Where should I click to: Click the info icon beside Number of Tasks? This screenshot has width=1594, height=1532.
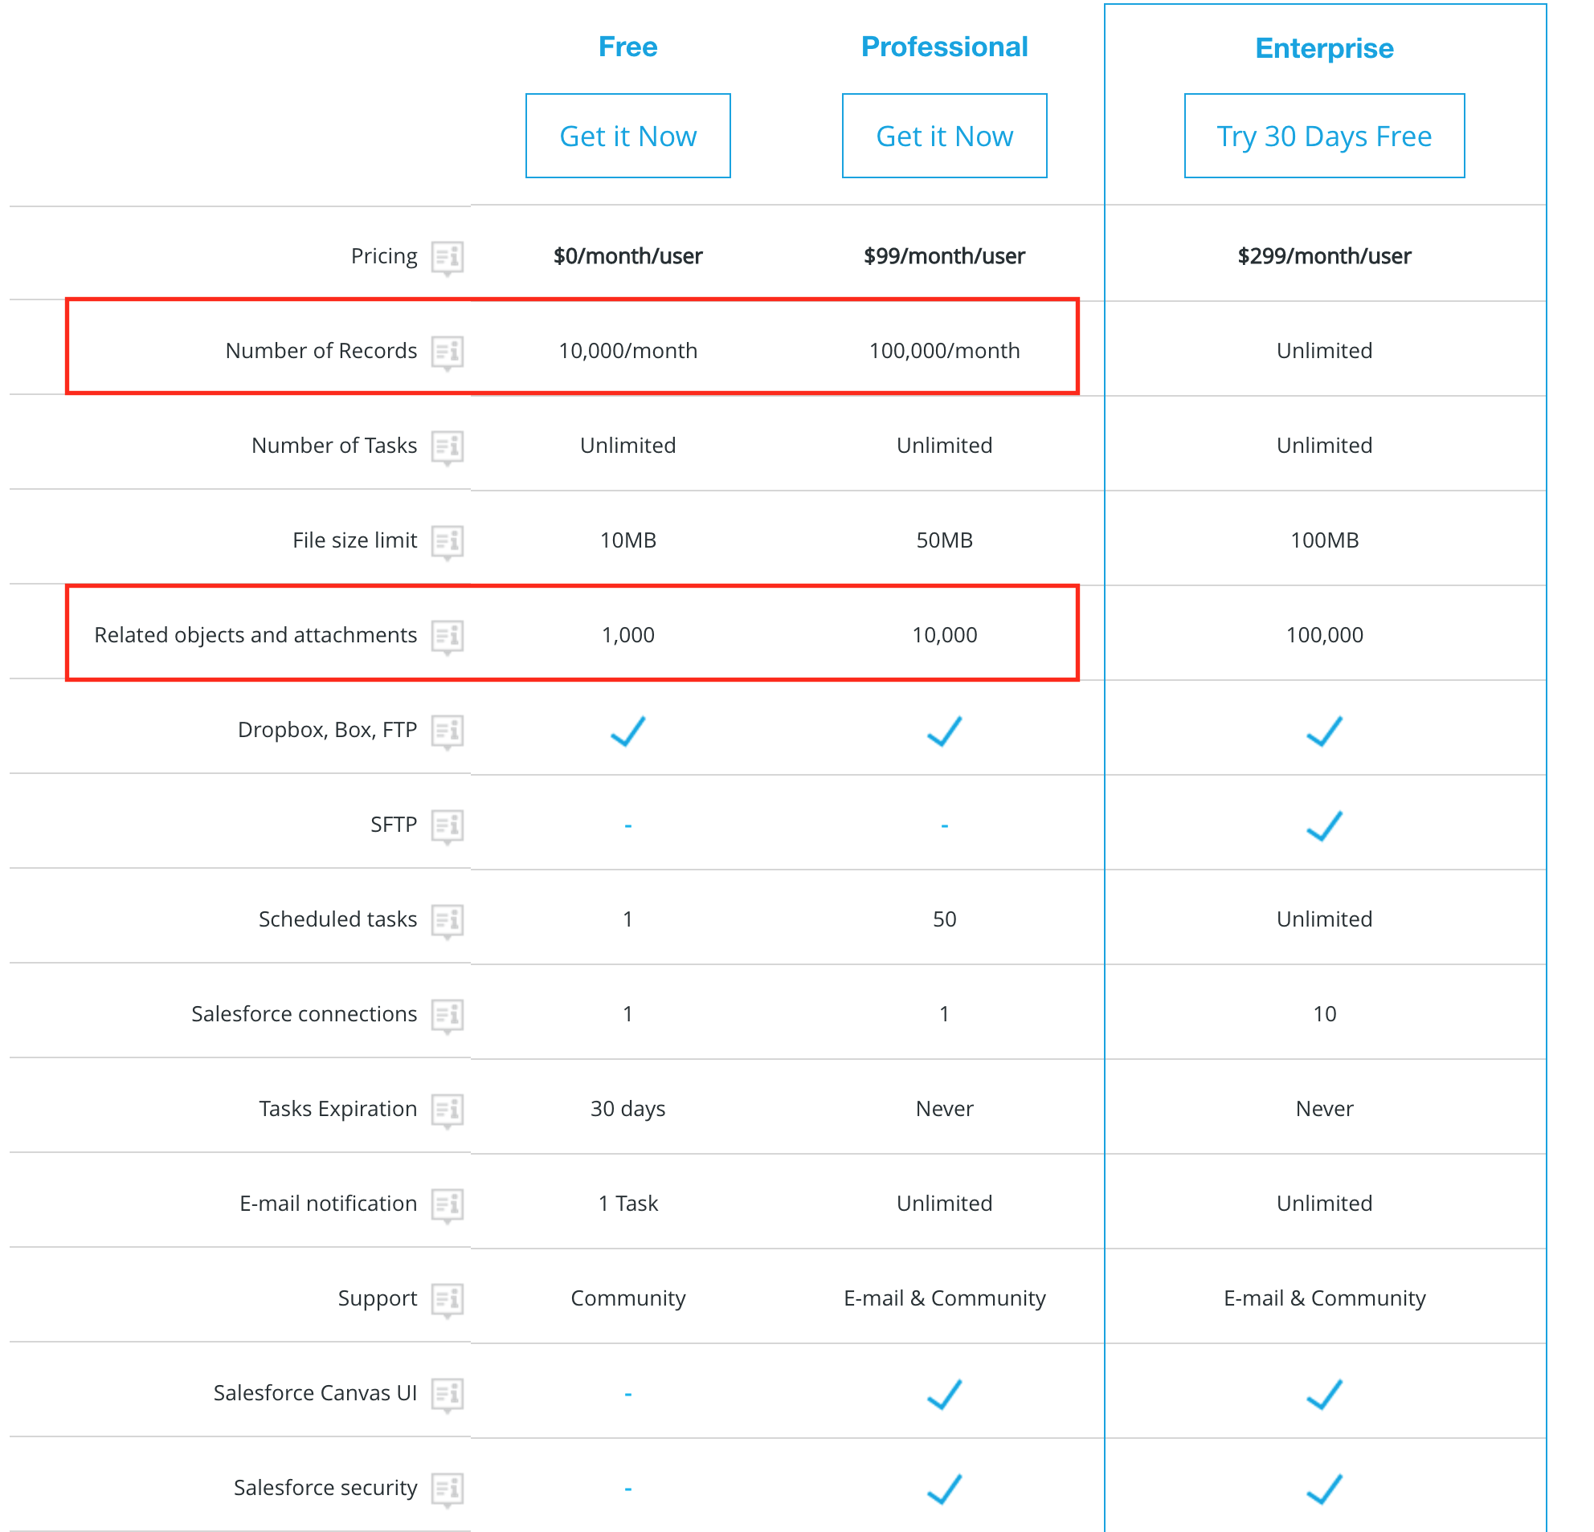point(447,446)
